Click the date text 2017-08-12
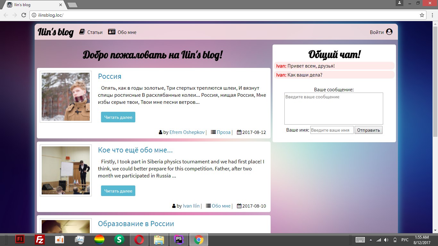The width and height of the screenshot is (438, 246). 254,132
